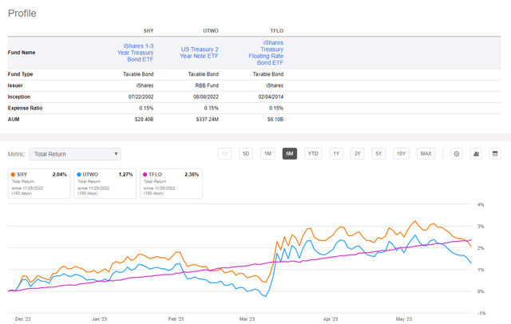
Task: Select the YTD time range
Action: click(x=313, y=154)
